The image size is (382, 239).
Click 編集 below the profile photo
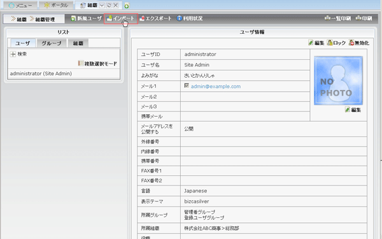[353, 110]
